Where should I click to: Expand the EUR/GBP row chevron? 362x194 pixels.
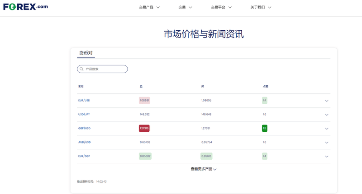point(327,157)
